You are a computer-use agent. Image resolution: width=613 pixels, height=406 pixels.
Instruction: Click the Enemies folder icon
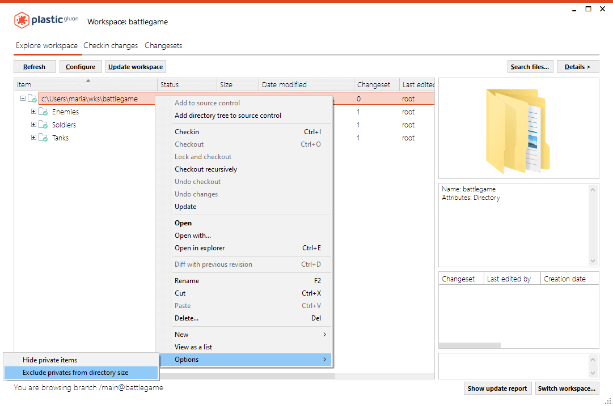coord(43,112)
